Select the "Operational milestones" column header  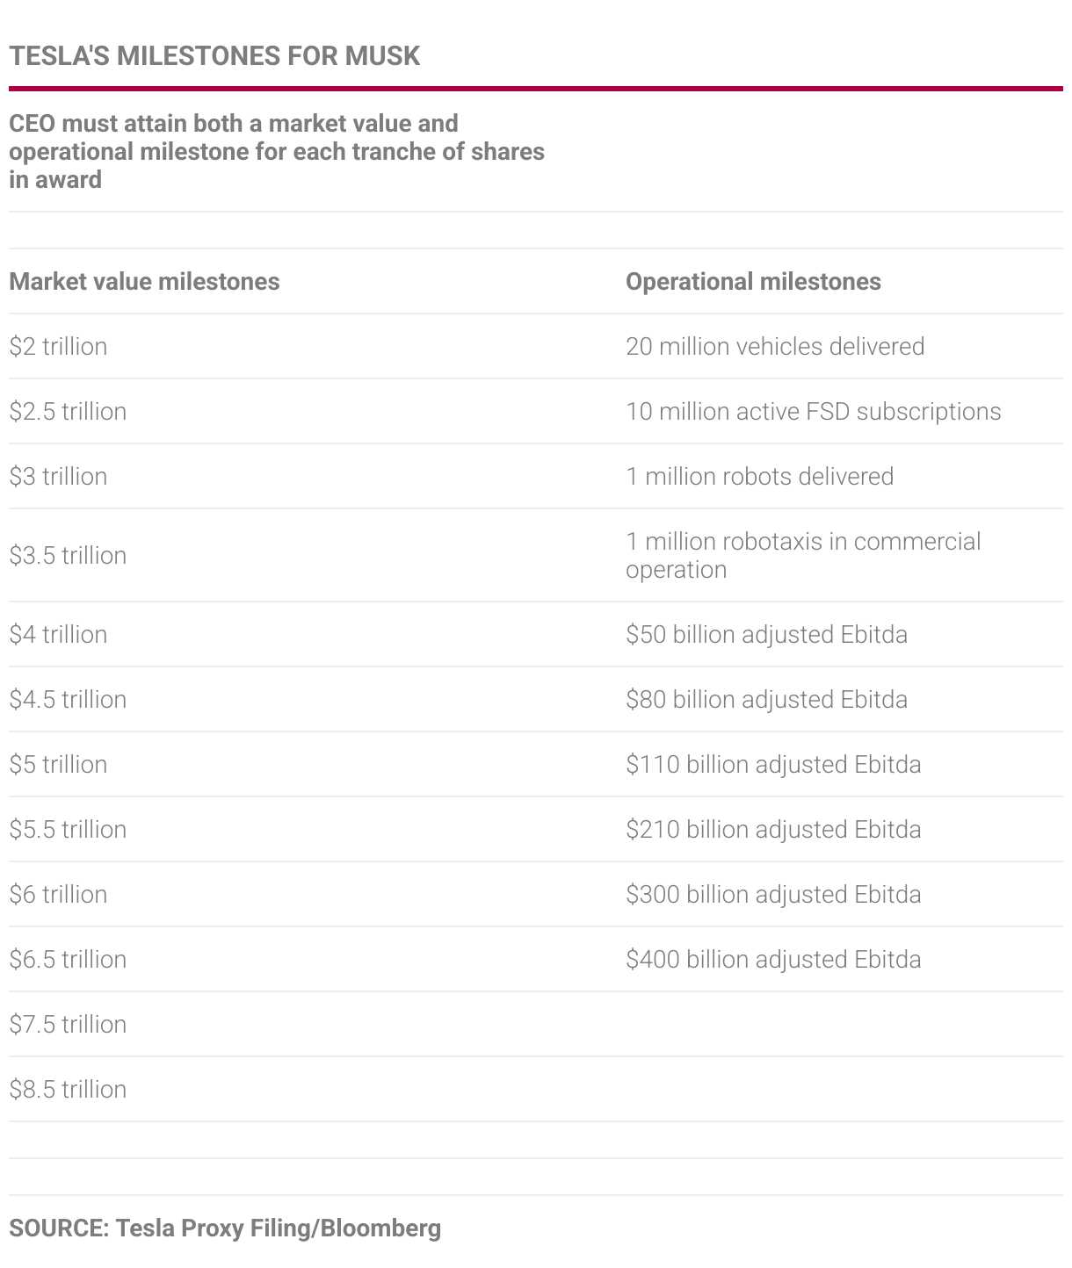point(753,281)
